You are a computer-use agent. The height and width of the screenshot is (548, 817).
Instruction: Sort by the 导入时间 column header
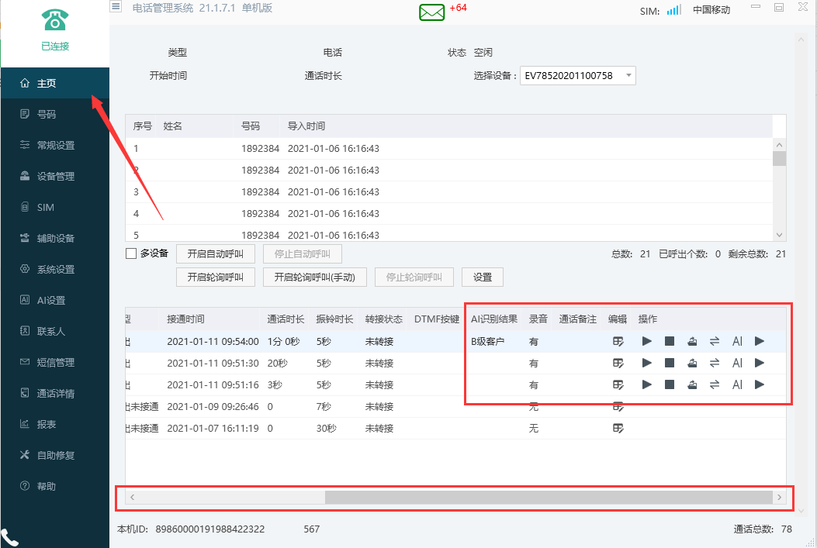coord(306,126)
